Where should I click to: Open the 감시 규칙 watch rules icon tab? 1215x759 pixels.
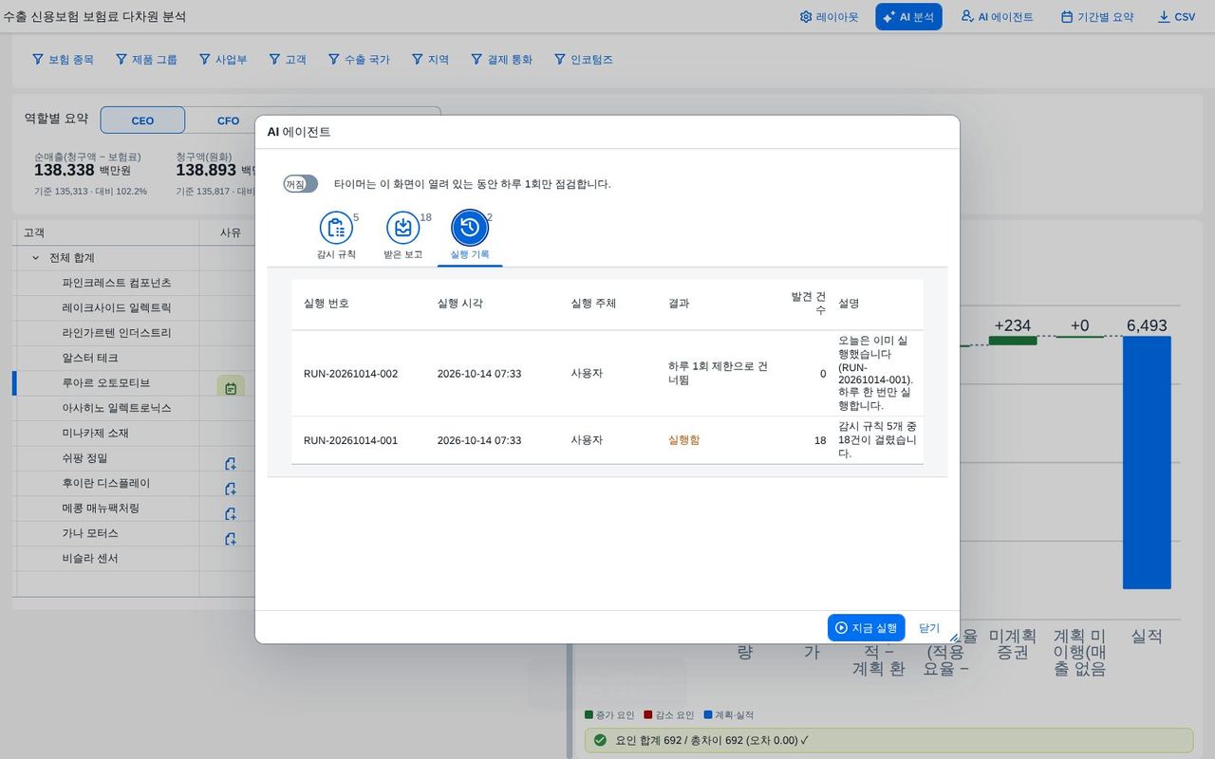click(x=336, y=235)
